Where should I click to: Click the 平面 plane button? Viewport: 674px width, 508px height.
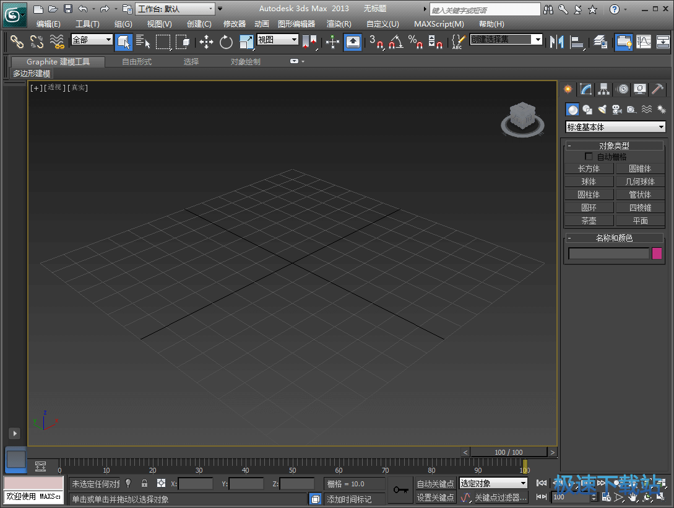coord(640,221)
